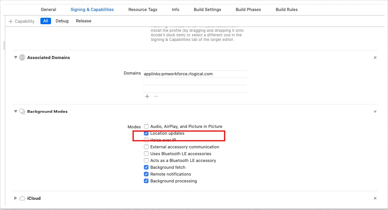Toggle the Remote notifications checkbox
This screenshot has height=210, width=388.
click(x=146, y=174)
